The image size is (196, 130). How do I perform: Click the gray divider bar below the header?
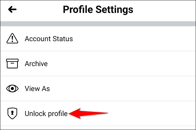pyautogui.click(x=98, y=24)
